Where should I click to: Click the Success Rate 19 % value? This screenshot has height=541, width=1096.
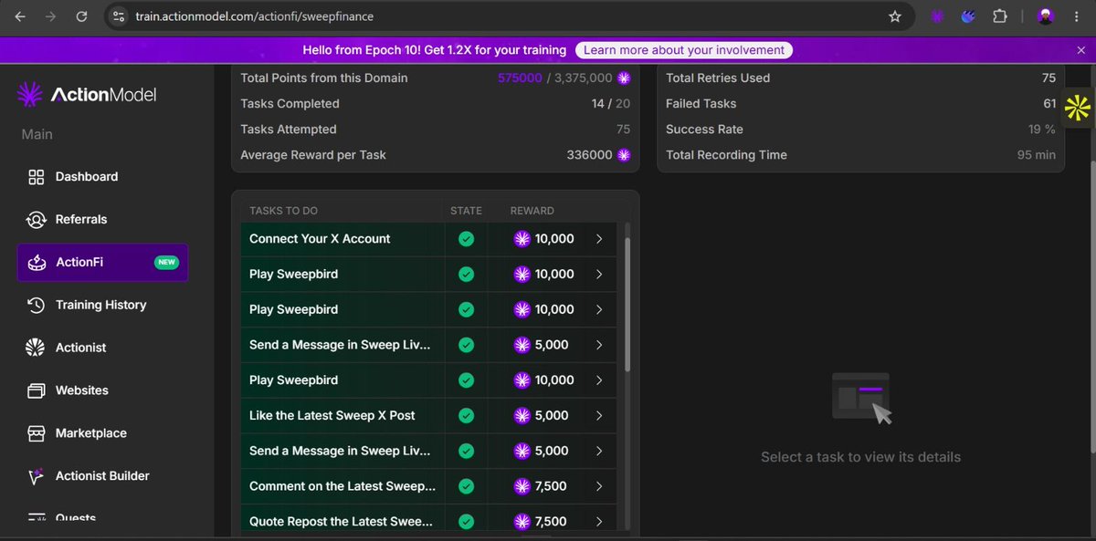pos(1042,130)
